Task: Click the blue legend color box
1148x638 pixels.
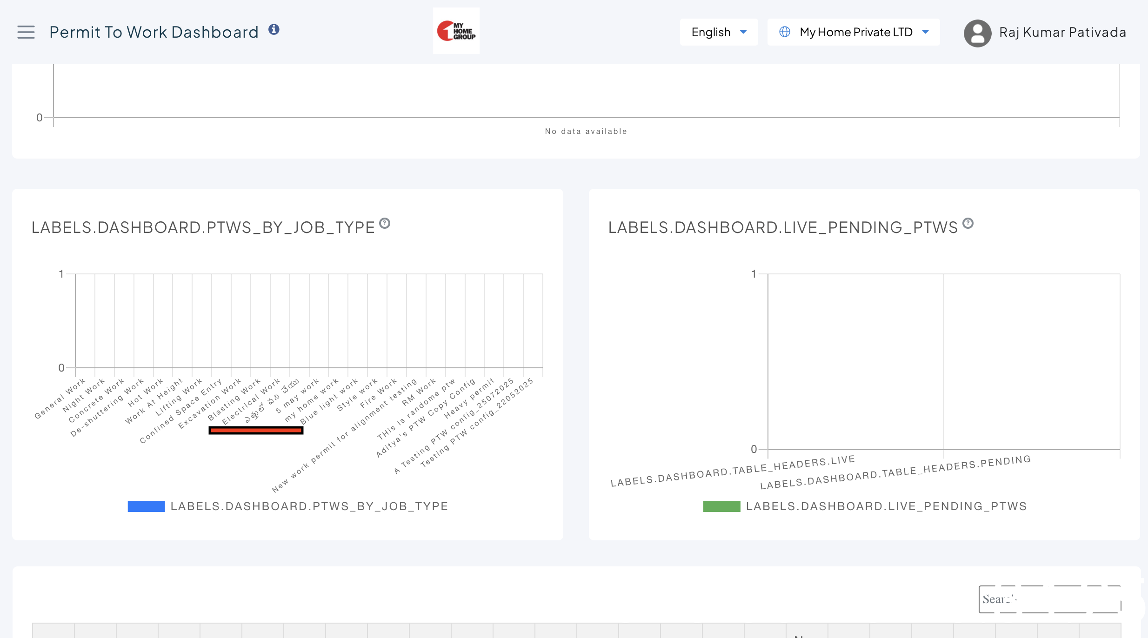Action: pos(146,506)
